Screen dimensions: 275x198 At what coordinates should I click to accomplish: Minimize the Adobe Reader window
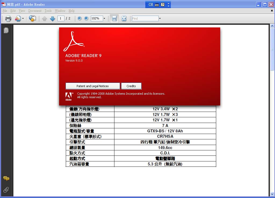tap(258, 5)
